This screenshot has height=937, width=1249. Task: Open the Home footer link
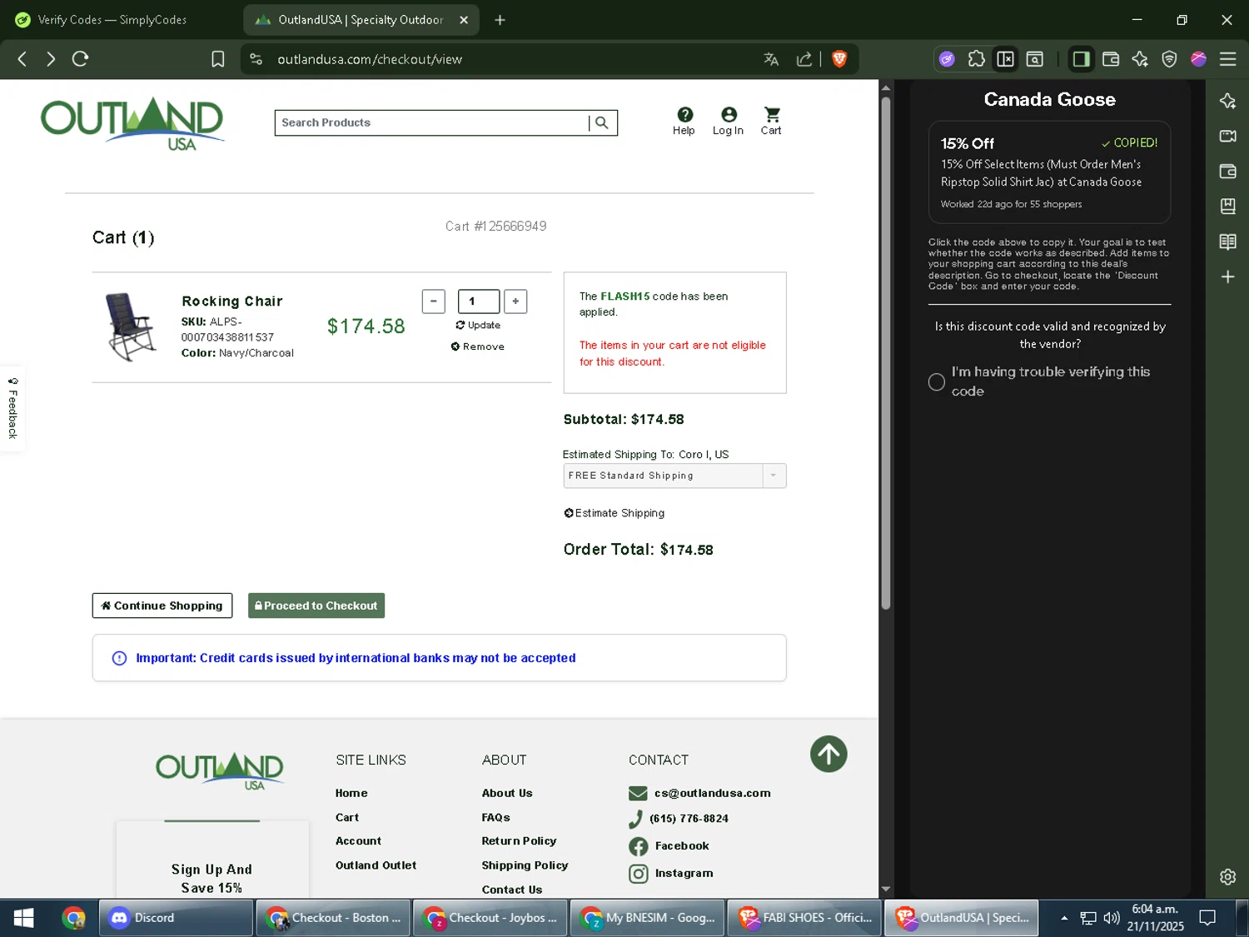pyautogui.click(x=351, y=793)
